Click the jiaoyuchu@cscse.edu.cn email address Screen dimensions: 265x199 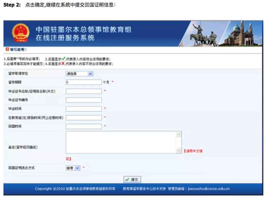209,189
